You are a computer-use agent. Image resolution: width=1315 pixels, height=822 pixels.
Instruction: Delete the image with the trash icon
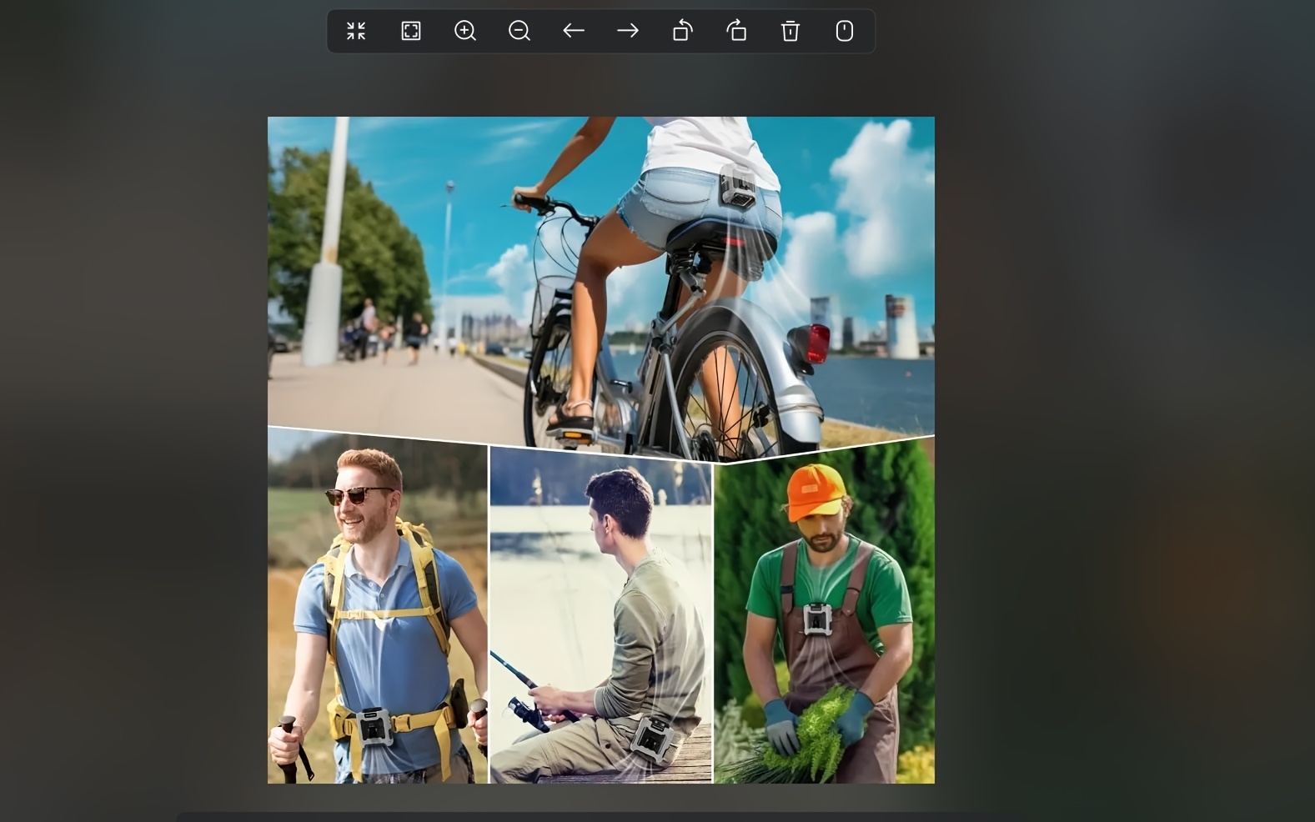click(x=791, y=32)
